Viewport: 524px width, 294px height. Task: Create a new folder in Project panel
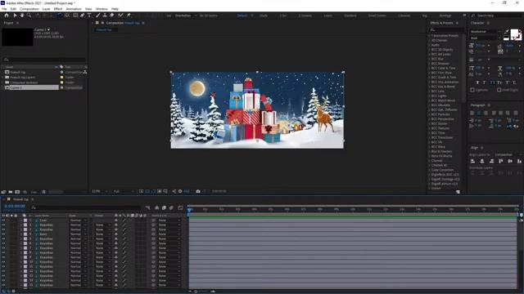(x=11, y=192)
